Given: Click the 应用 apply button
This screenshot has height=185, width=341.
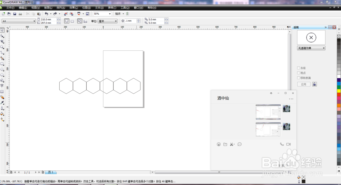Looking at the screenshot, I should coord(303,84).
